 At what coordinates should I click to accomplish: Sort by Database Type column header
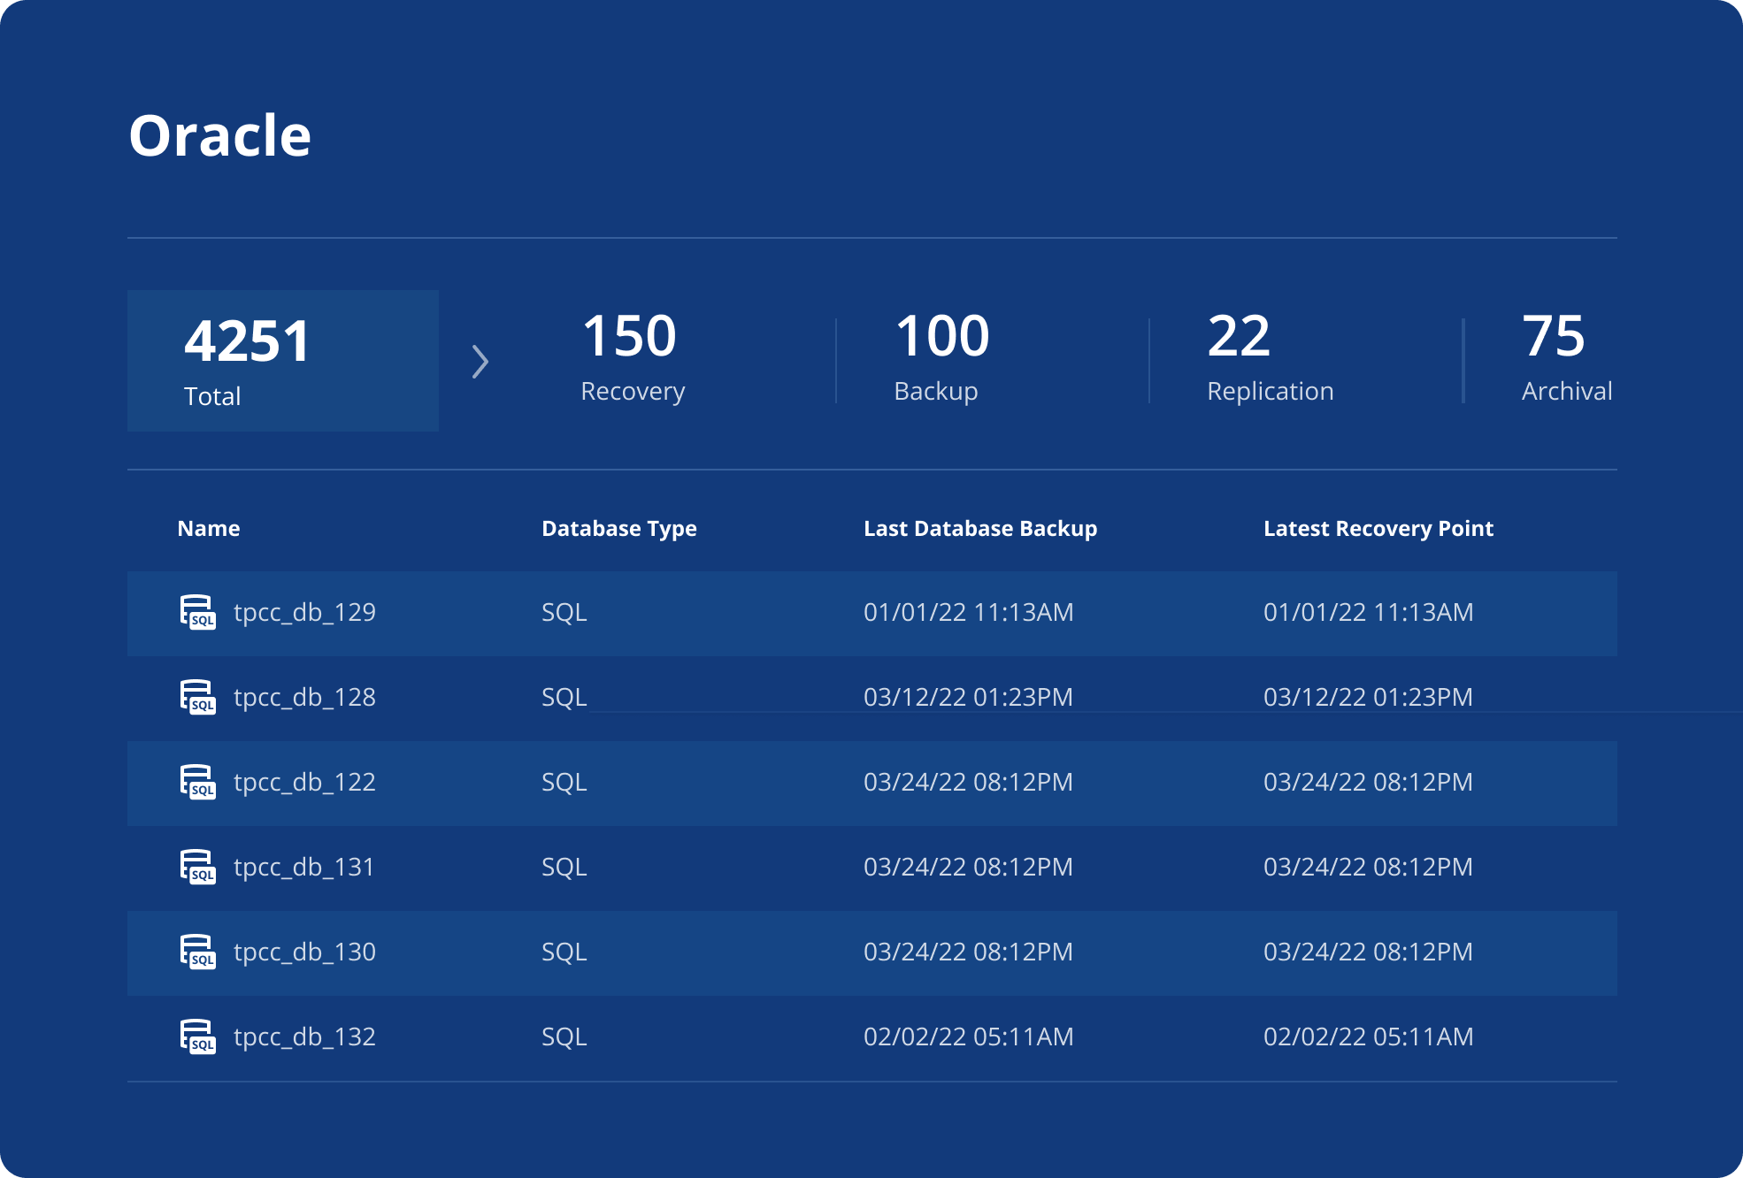(619, 529)
